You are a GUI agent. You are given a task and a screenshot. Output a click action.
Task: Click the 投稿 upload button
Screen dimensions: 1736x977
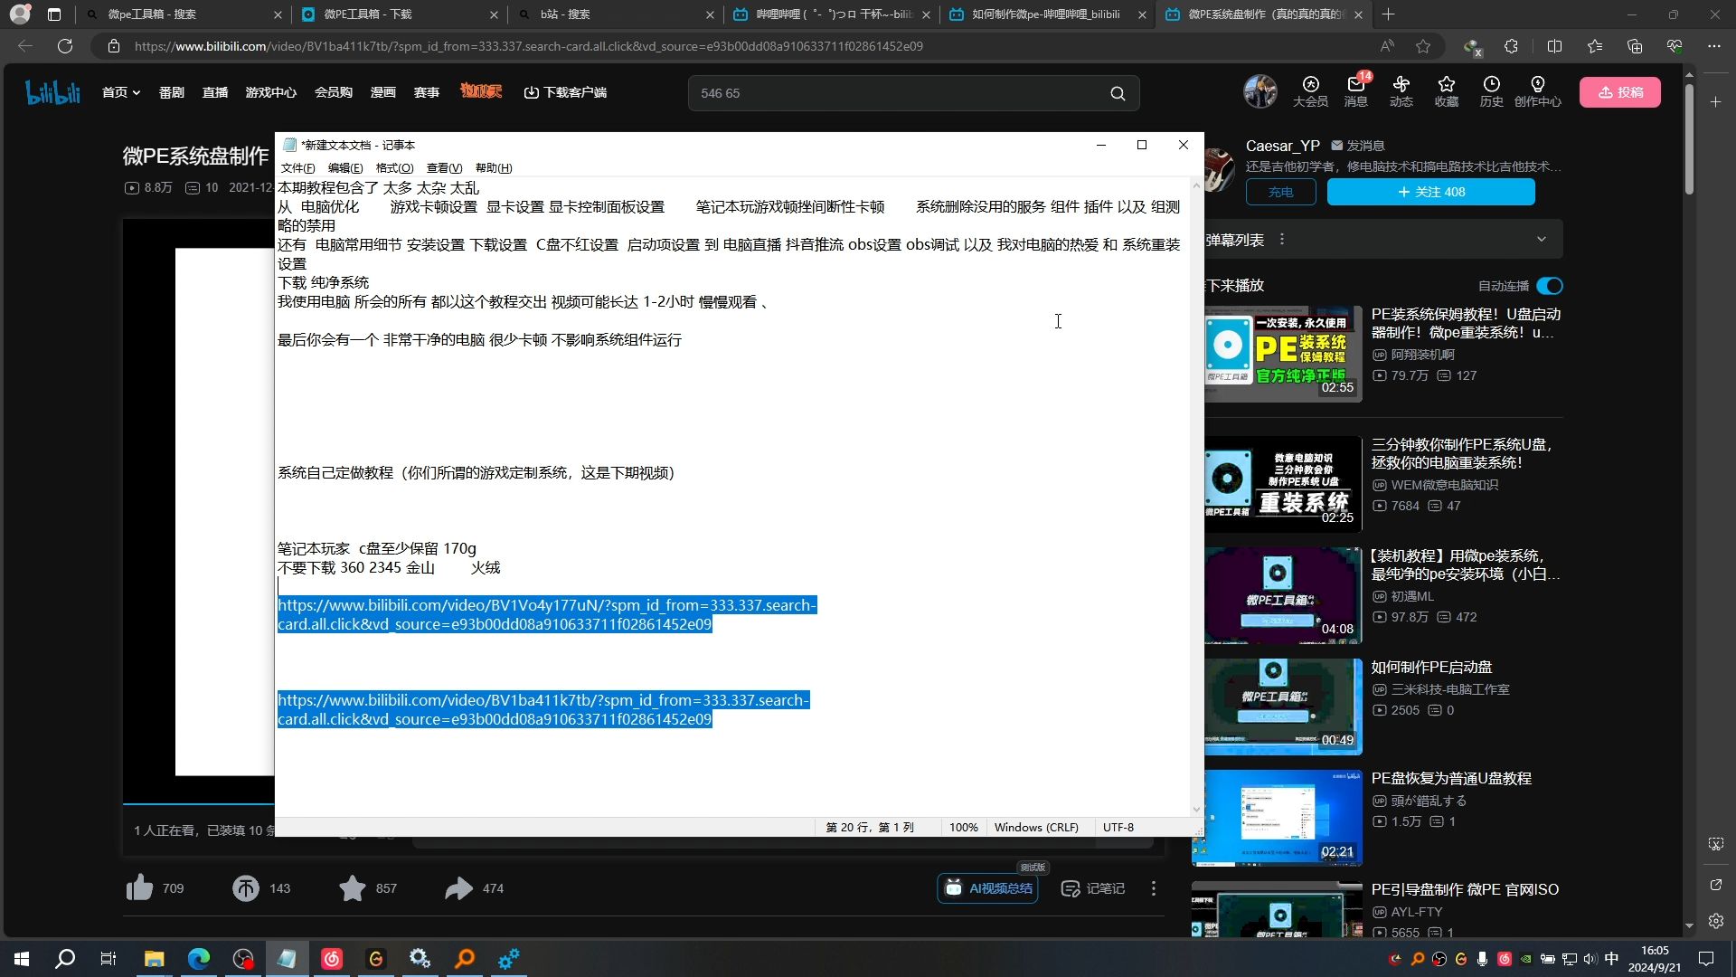pos(1619,92)
